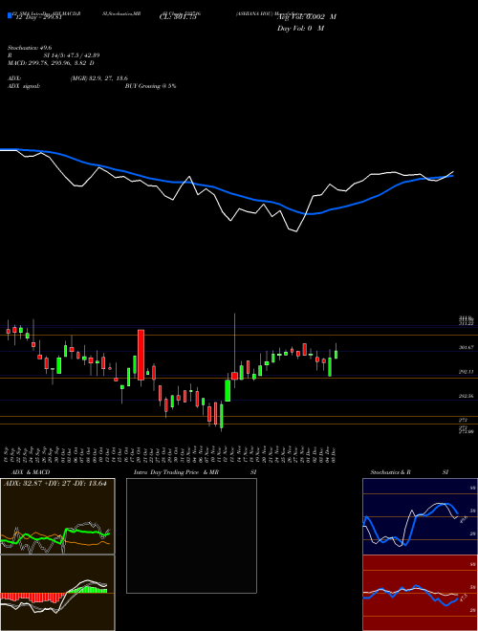
Task: Select the ADX: 32.87 +DY: 27 -DY: 13.64 header
Action: [55, 484]
